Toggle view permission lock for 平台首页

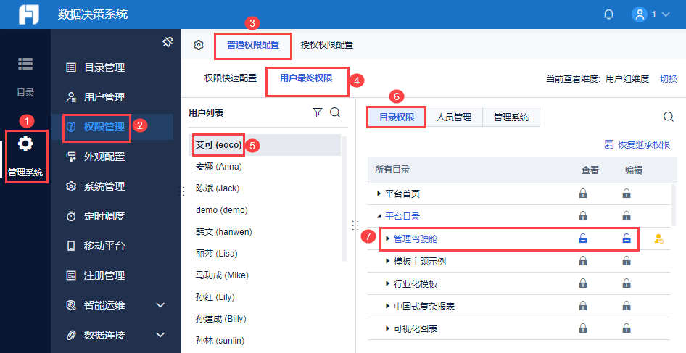coord(582,194)
